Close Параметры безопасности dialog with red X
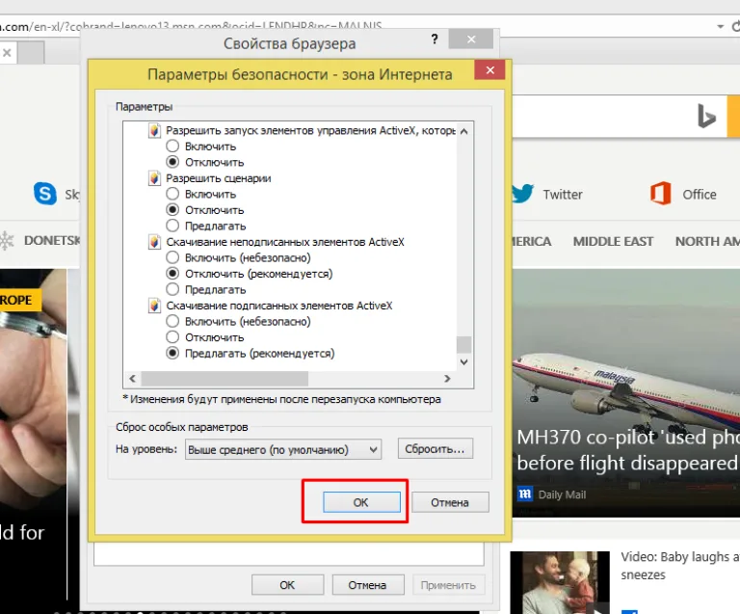This screenshot has height=614, width=740. point(489,69)
